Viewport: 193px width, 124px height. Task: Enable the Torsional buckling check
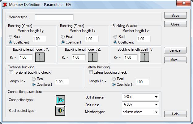coord(11,72)
